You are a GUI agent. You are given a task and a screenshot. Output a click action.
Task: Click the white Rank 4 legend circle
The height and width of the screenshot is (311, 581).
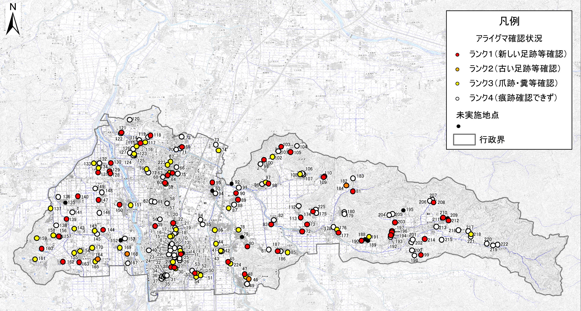[x=458, y=98]
